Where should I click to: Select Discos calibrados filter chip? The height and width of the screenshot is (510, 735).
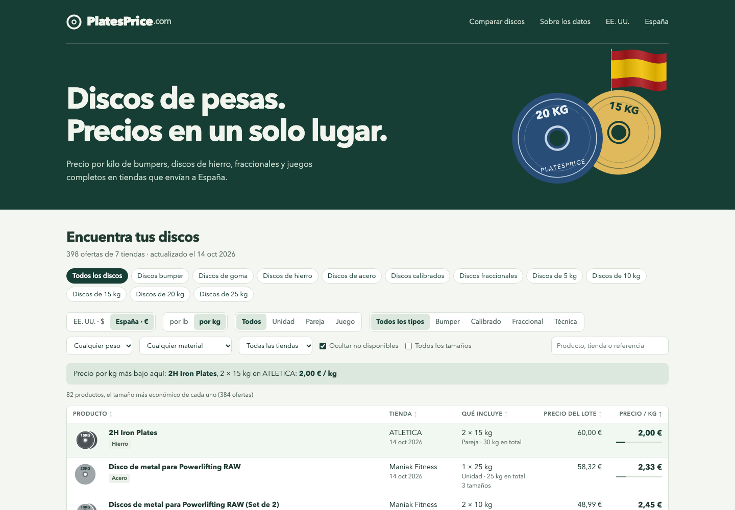[x=418, y=276]
